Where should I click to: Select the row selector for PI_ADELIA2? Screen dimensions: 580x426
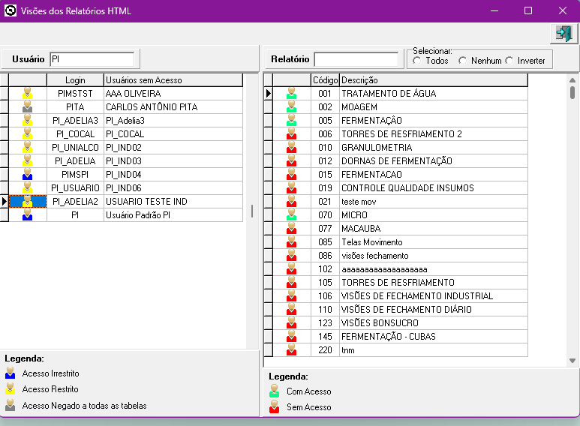(4, 202)
